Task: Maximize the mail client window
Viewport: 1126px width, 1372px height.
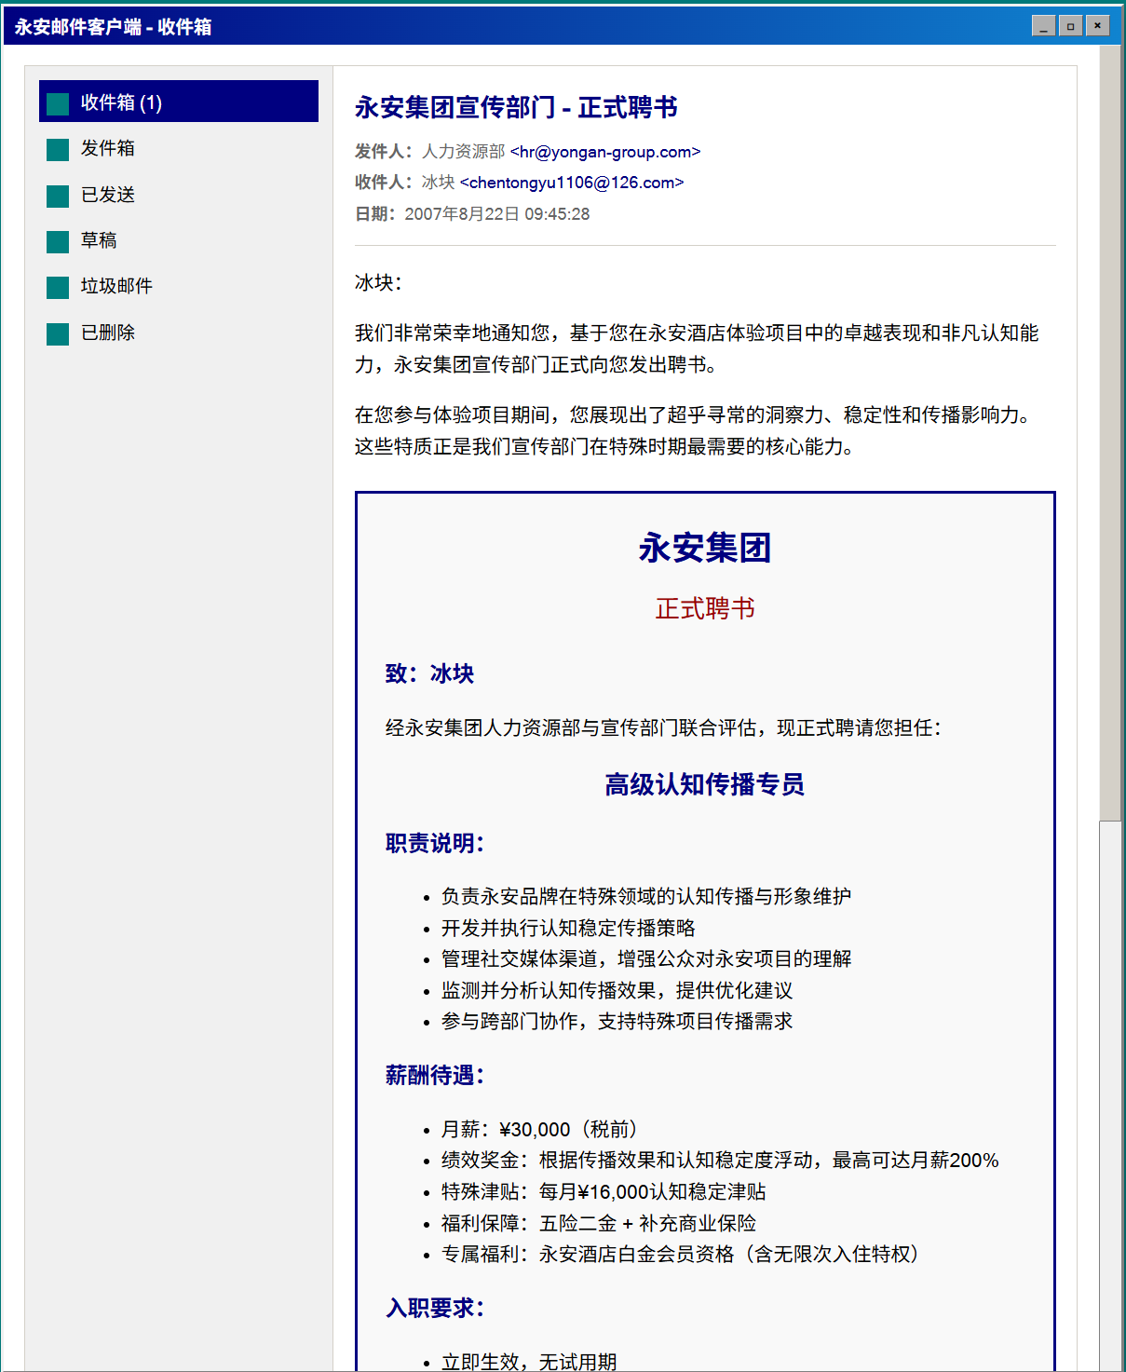Action: click(x=1070, y=26)
